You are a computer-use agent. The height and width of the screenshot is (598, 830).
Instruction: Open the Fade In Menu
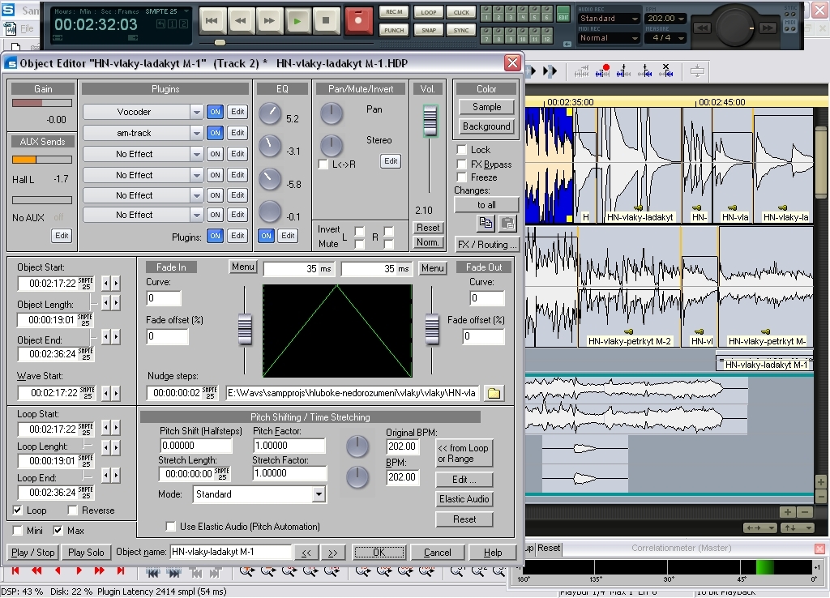pos(243,267)
